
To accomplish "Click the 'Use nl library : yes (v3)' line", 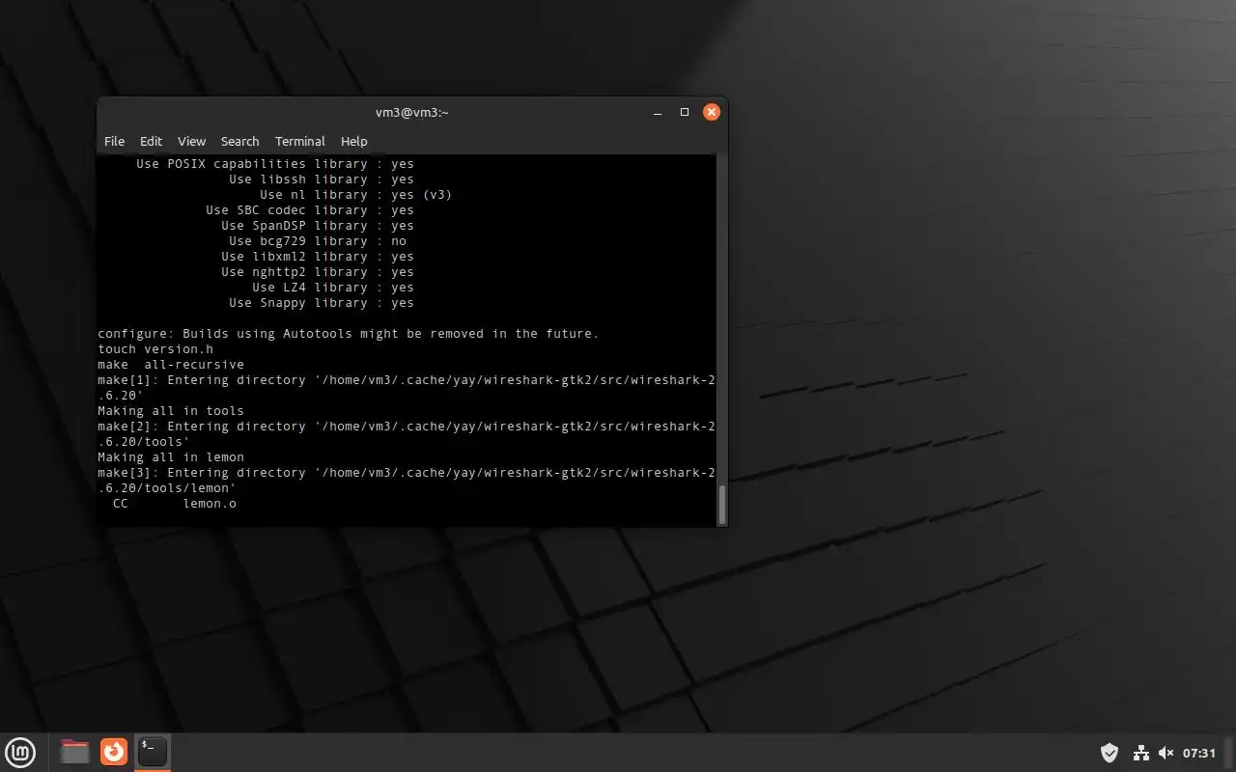I will [356, 195].
